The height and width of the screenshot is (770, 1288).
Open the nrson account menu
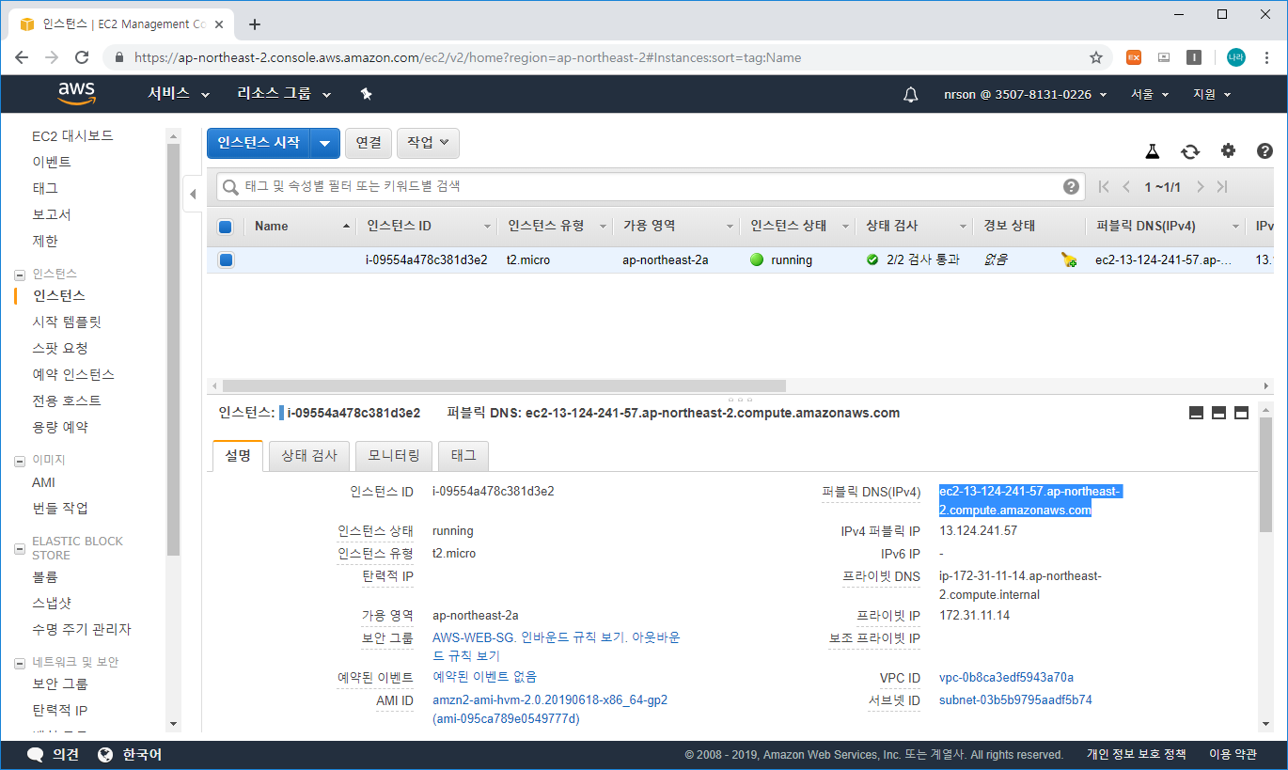[1026, 94]
